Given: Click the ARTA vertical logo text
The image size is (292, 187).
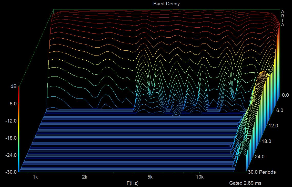Looking at the screenshot, I should tap(283, 18).
